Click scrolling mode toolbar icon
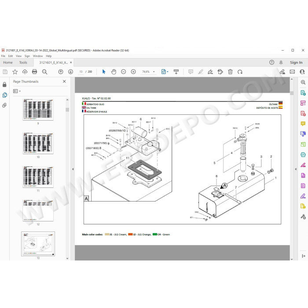This screenshot has height=308, width=308. (176, 72)
